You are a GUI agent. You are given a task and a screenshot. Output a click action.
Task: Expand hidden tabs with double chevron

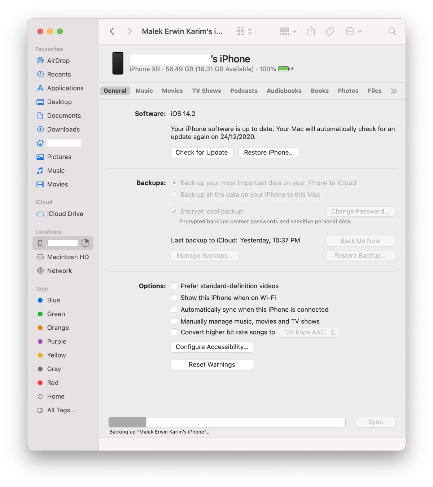coord(394,91)
